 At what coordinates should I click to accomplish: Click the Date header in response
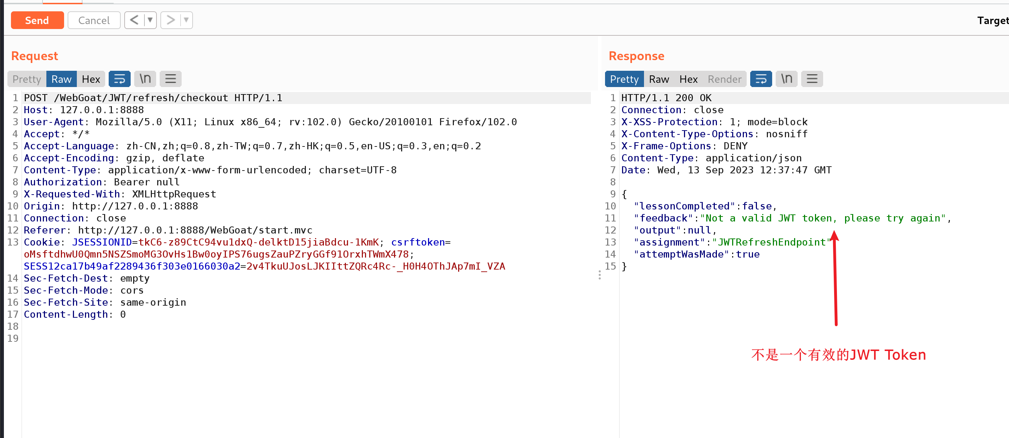(x=726, y=170)
